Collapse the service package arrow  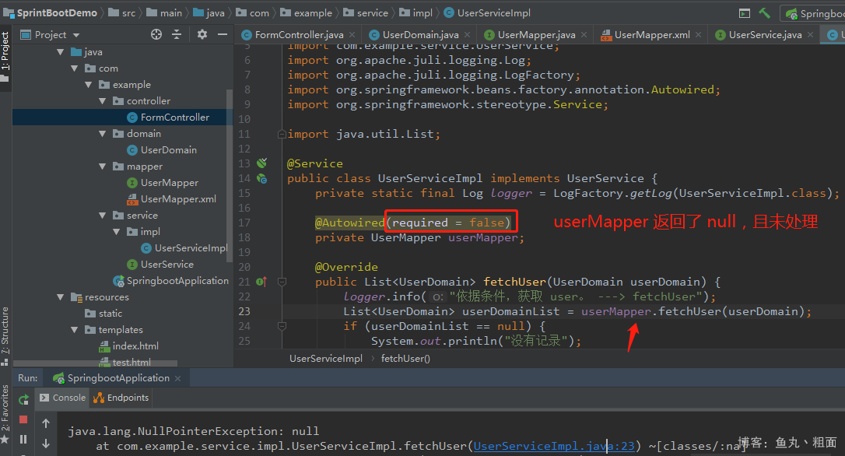103,216
